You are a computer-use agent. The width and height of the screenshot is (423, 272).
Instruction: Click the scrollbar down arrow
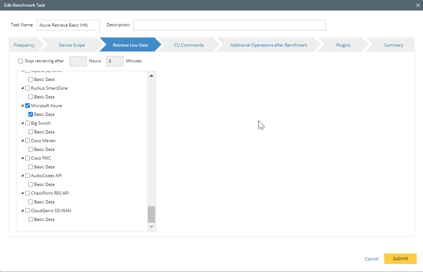[151, 227]
